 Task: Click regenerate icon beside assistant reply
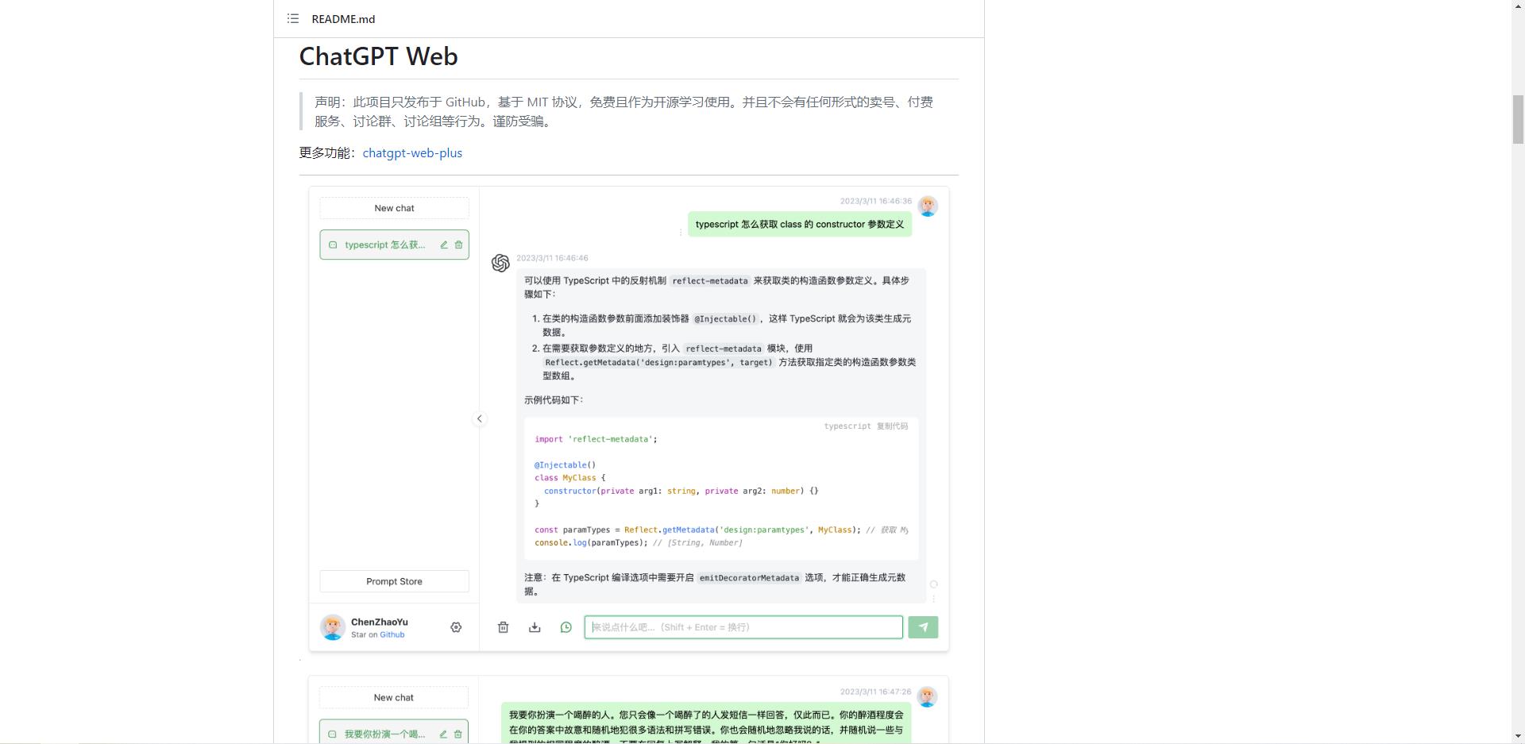click(934, 584)
